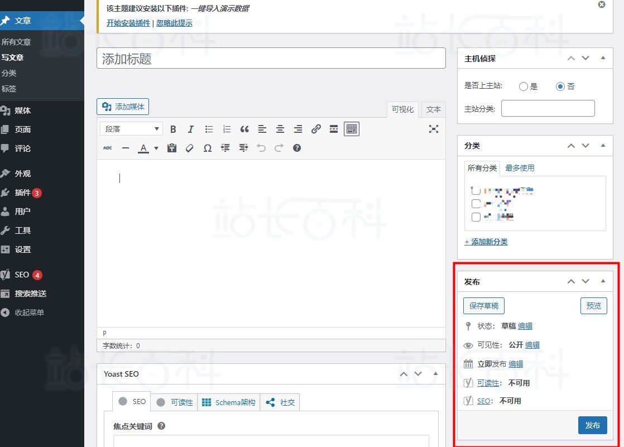Open the Schema架构 tab
This screenshot has height=447, width=624.
pyautogui.click(x=229, y=402)
